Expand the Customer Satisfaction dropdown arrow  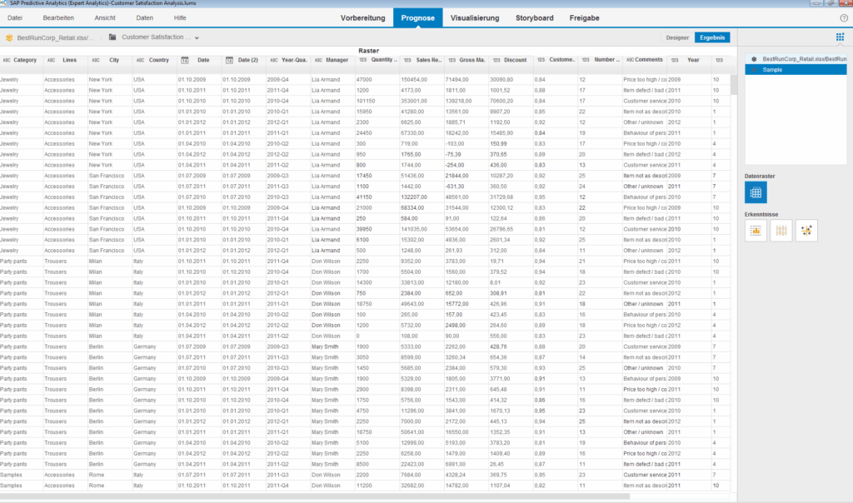[x=197, y=37]
